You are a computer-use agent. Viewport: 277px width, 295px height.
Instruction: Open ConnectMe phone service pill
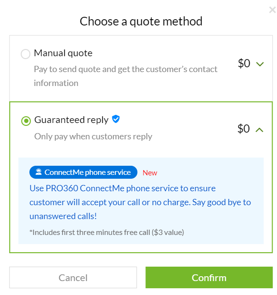click(83, 172)
